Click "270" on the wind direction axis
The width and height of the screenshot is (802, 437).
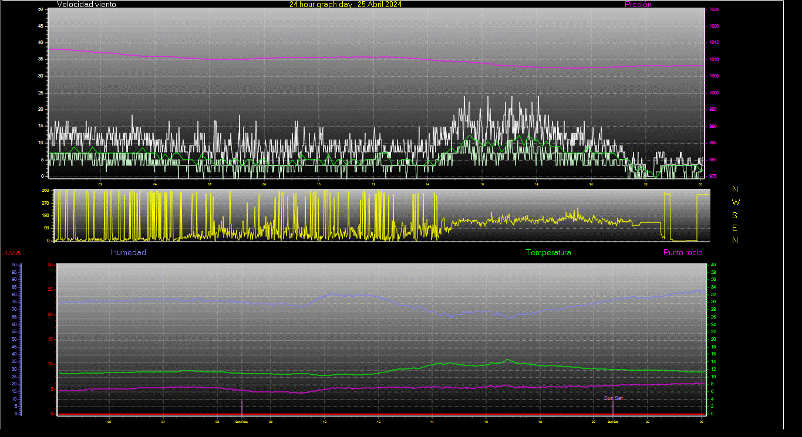(x=45, y=203)
